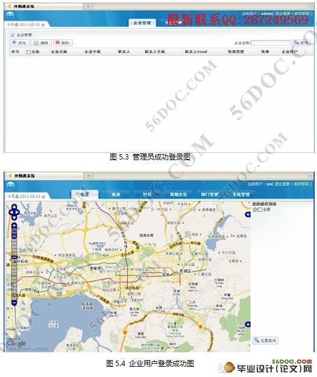Click 退出登录 next to the admin user name
This screenshot has width=317, height=377.
click(283, 14)
